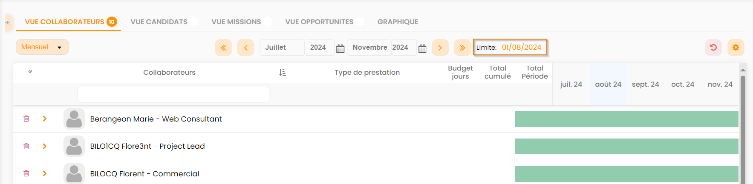Delete the Berangeon Marie row
Screen dimensions: 753x184
(x=26, y=119)
